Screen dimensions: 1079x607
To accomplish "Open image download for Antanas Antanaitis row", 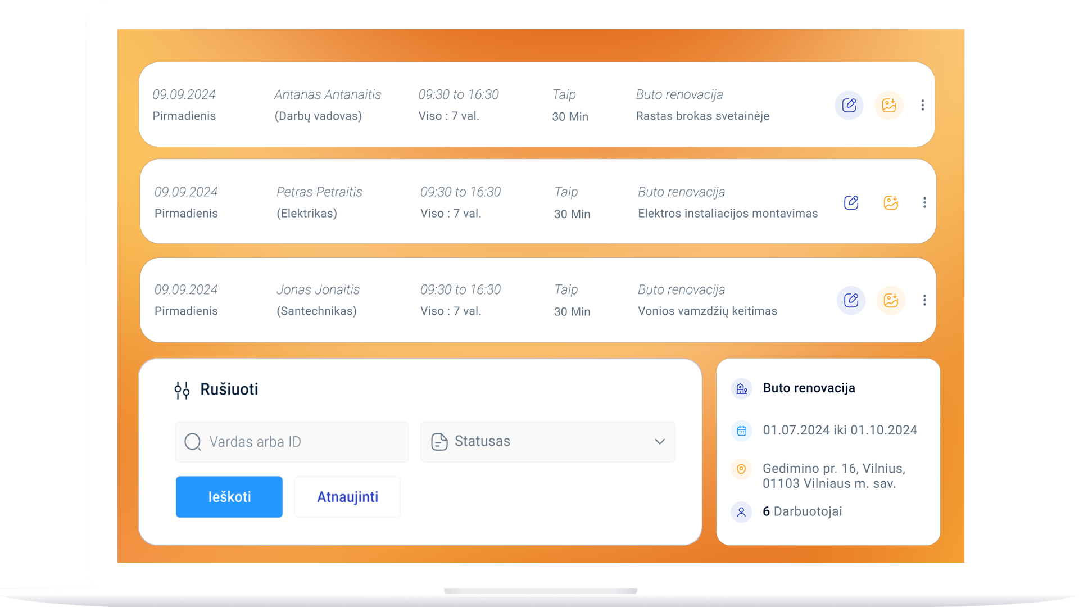I will coord(888,105).
